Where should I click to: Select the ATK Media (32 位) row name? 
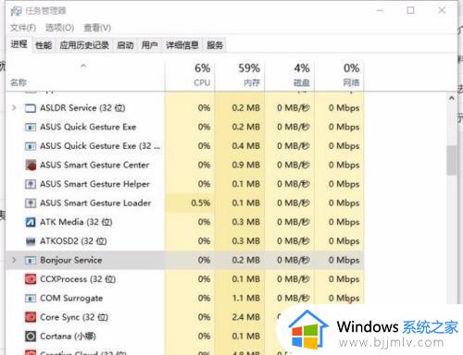pos(76,222)
